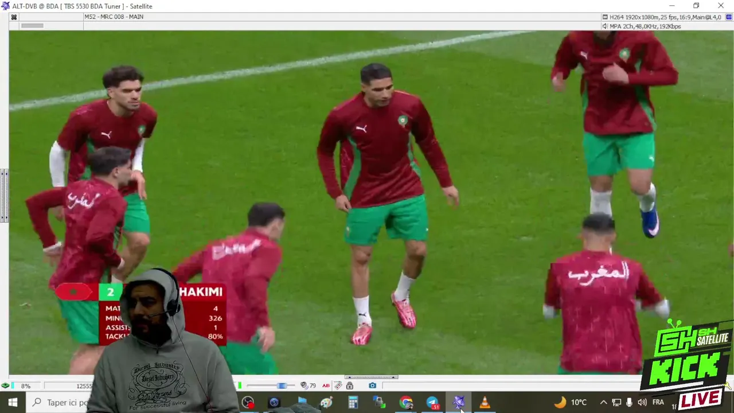
Task: Click the padlock lock icon
Action: coord(349,385)
